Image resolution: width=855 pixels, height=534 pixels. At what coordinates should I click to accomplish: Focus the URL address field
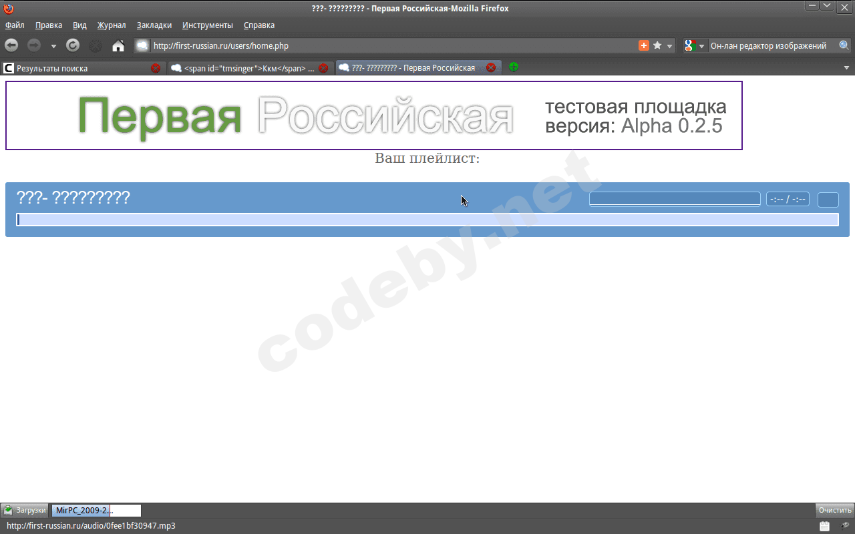click(394, 46)
